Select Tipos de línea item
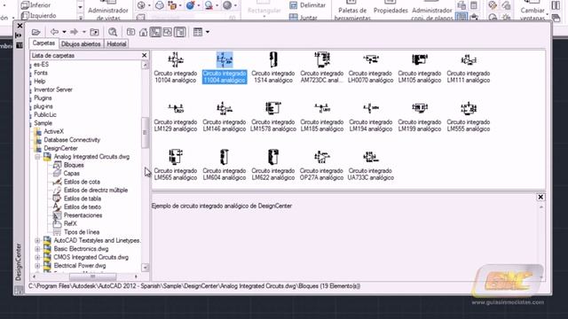The width and height of the screenshot is (568, 319). [x=82, y=232]
